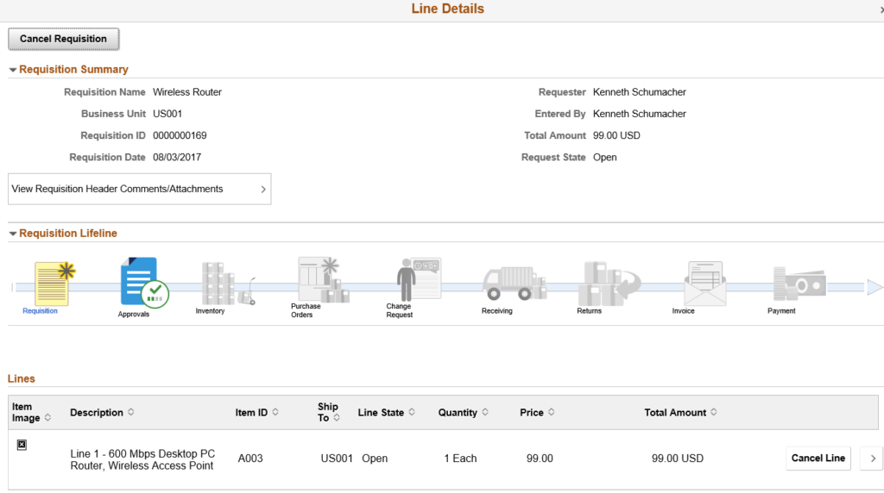The image size is (884, 493).
Task: Select the Payment money icon
Action: point(799,284)
